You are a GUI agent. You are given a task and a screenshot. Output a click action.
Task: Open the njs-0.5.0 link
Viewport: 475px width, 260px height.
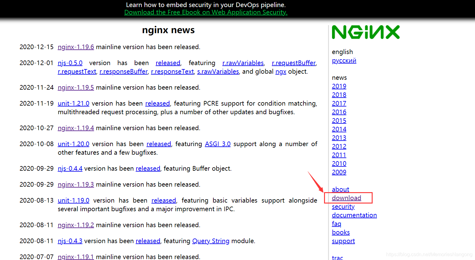[x=70, y=63]
